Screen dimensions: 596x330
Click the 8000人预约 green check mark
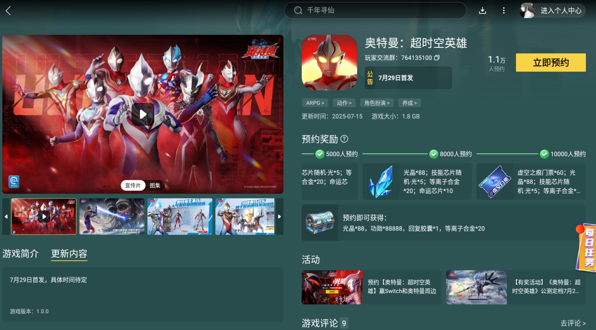434,154
